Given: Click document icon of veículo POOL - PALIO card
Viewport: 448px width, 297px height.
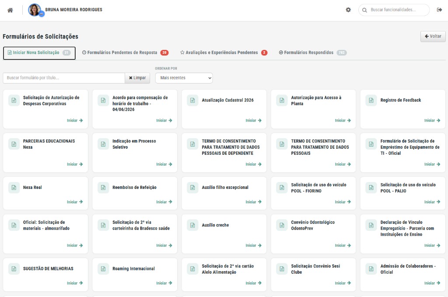Looking at the screenshot, I should (x=371, y=188).
